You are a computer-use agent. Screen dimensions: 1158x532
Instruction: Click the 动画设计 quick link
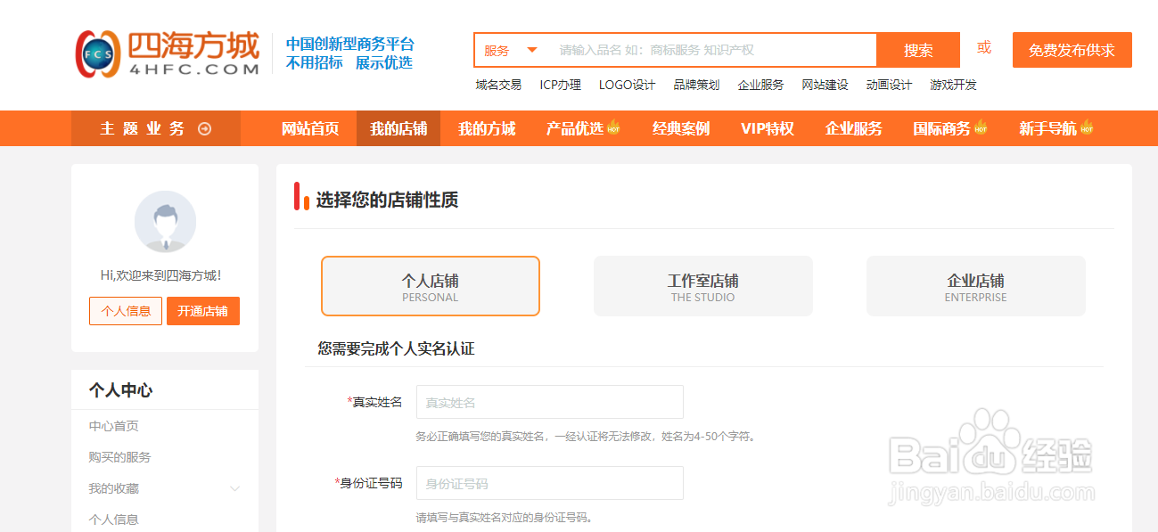pyautogui.click(x=889, y=85)
